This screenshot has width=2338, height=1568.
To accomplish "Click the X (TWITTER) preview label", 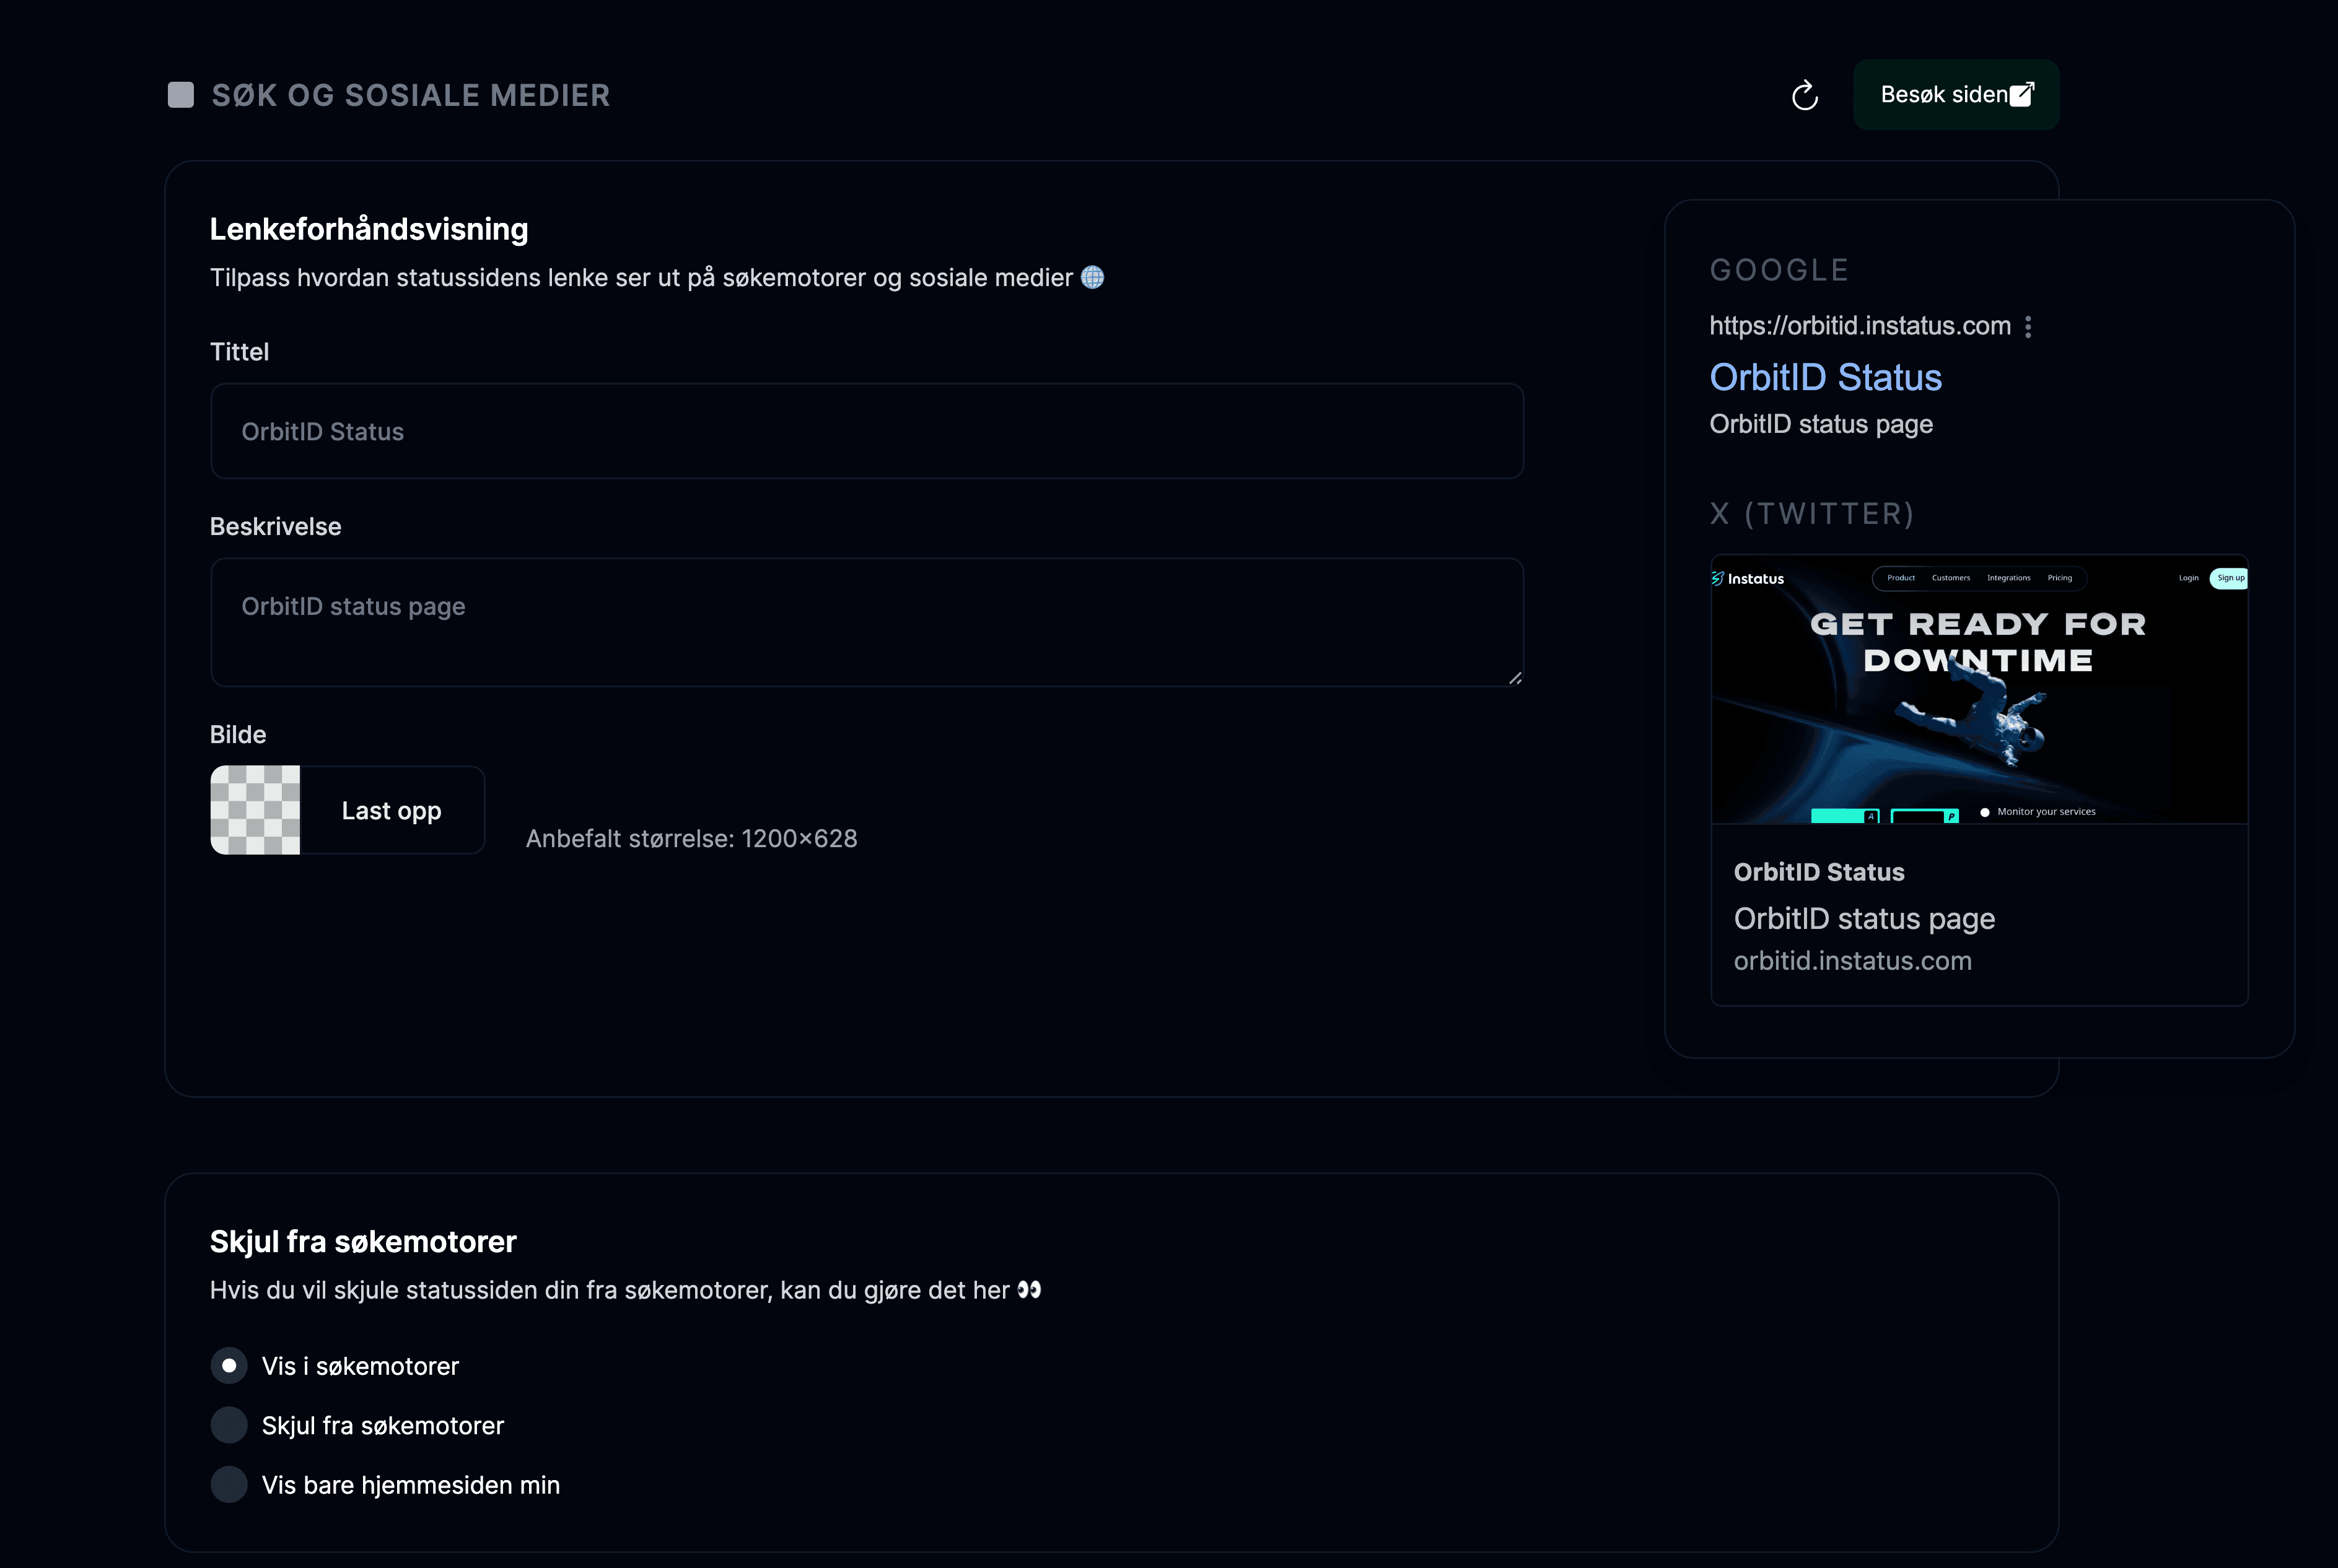I will pyautogui.click(x=1812, y=514).
